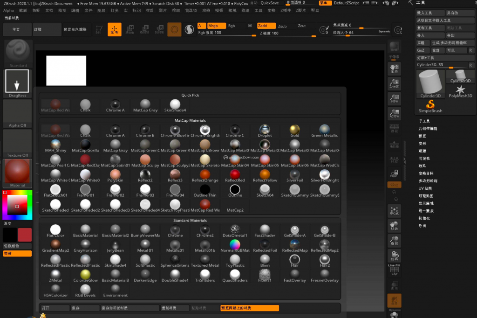Image resolution: width=477 pixels, height=318 pixels.
Task: Expand the UV 贴图 subpalette
Action: 425,188
